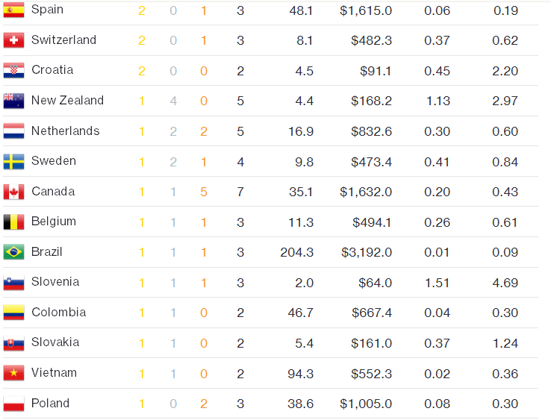Click Vietnam's population value 94.3
The height and width of the screenshot is (420, 551).
[300, 373]
